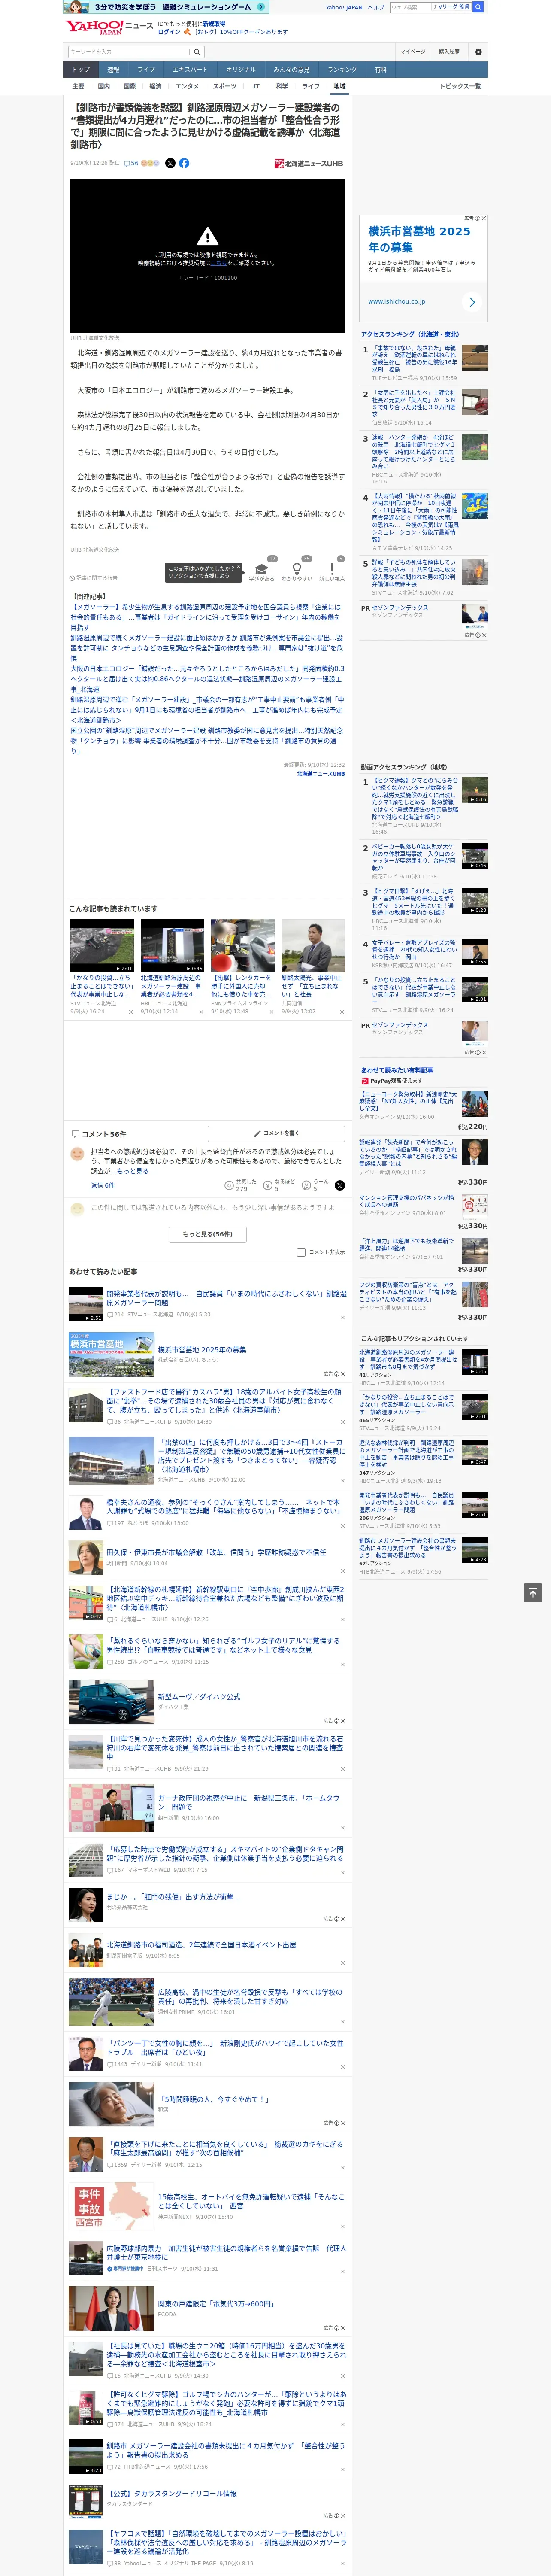Click the page-top scroll arrow button
The image size is (551, 2576).
coord(533,1593)
